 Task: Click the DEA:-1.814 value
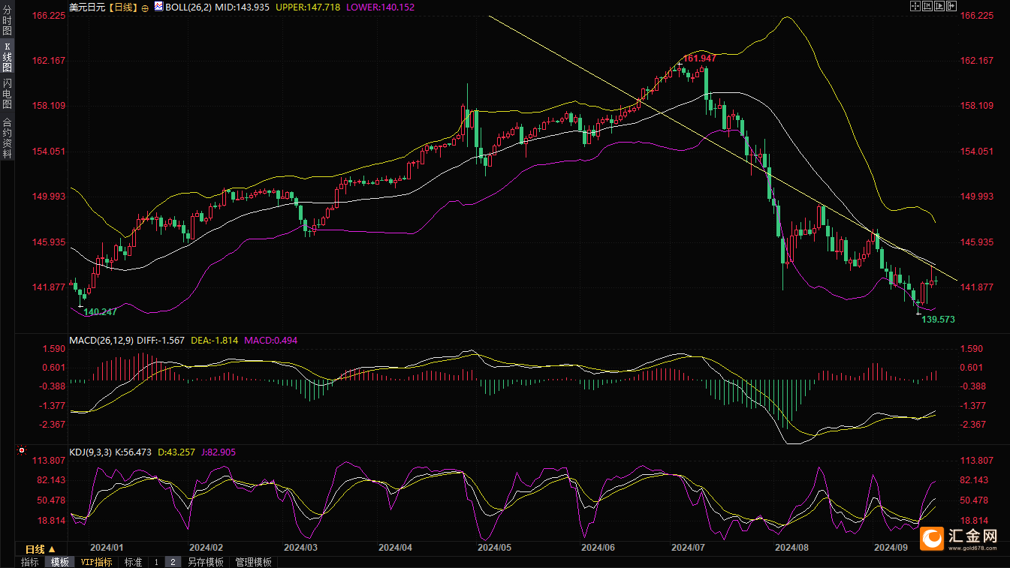214,340
